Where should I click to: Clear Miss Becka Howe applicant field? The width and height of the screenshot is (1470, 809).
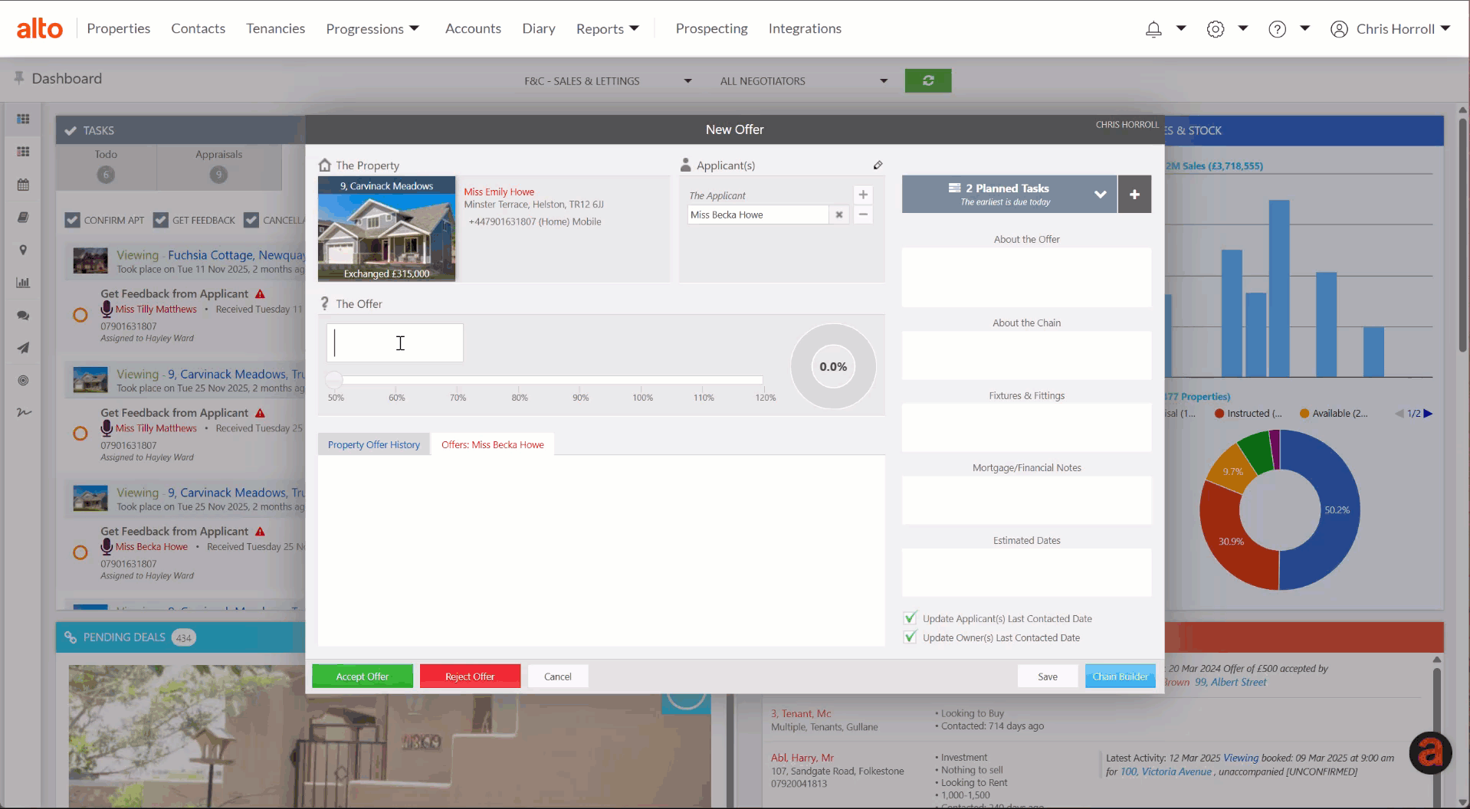[x=839, y=215]
